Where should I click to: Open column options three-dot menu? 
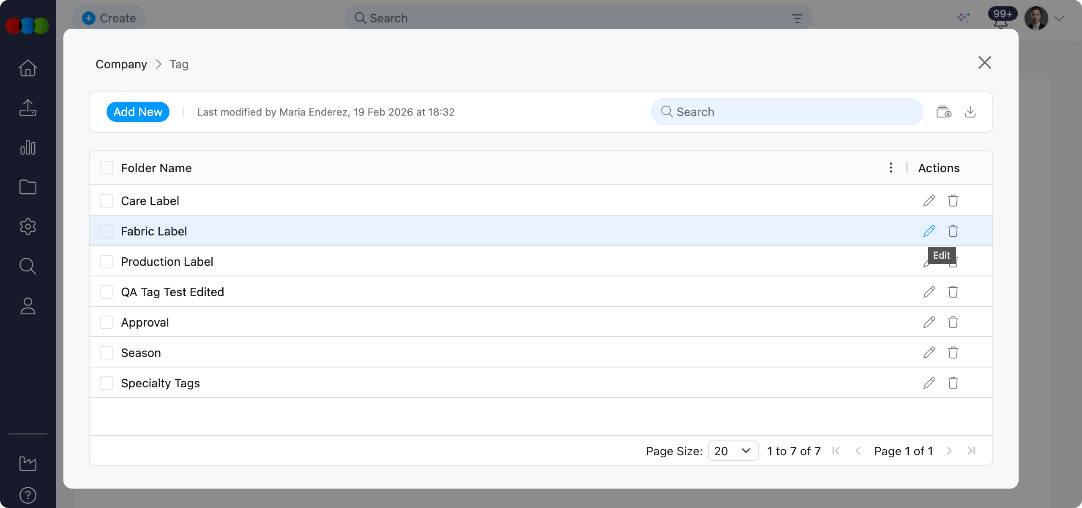coord(891,168)
